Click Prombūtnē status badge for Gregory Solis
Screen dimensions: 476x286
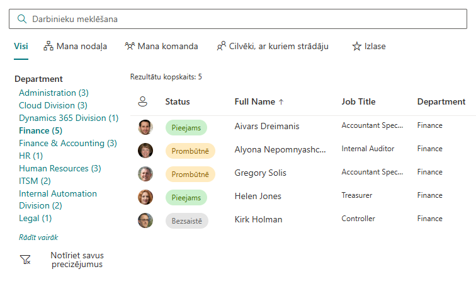190,174
